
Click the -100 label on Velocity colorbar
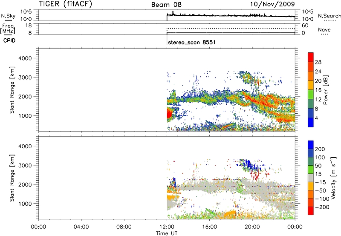322,199
